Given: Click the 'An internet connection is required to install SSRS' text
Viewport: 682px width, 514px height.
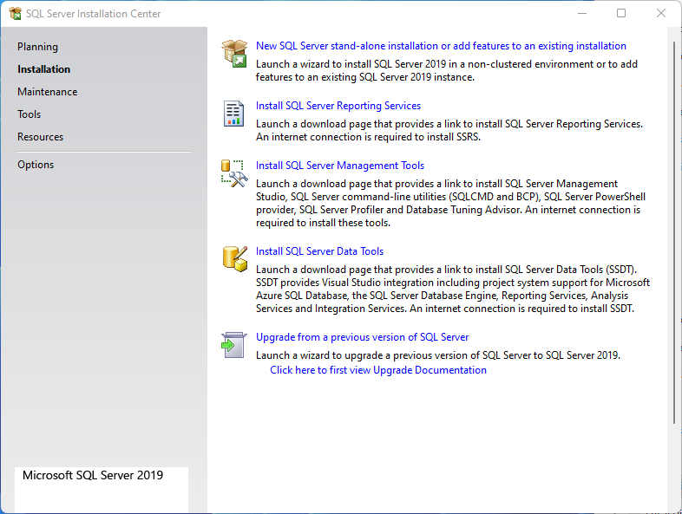Looking at the screenshot, I should [368, 137].
